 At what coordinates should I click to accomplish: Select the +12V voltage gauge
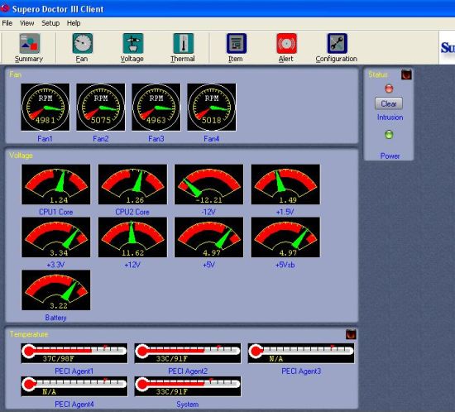click(x=132, y=237)
